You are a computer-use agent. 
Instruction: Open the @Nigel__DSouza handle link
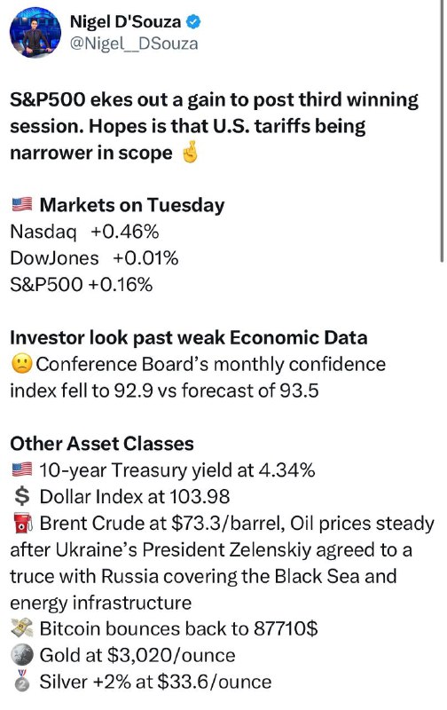point(134,43)
